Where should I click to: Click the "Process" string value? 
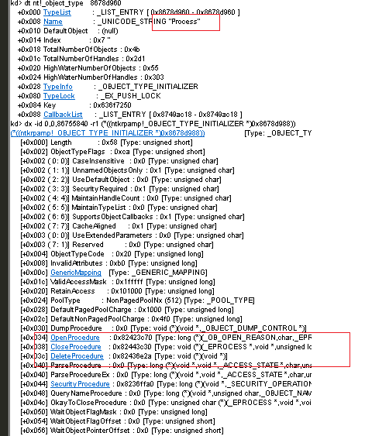click(x=184, y=22)
